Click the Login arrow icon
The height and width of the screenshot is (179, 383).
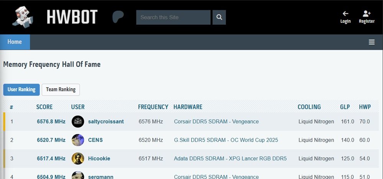pos(345,14)
